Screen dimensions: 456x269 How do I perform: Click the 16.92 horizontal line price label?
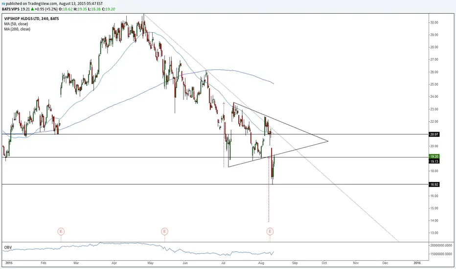click(434, 184)
